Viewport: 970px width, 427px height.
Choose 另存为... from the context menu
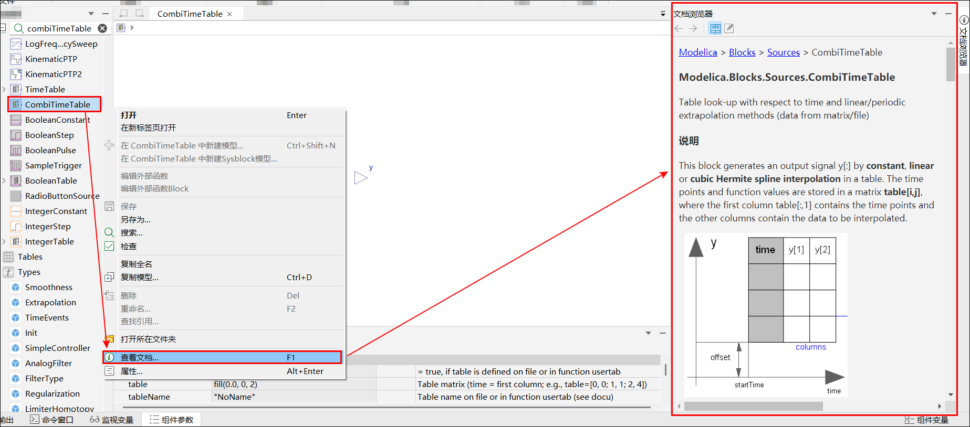(224, 220)
